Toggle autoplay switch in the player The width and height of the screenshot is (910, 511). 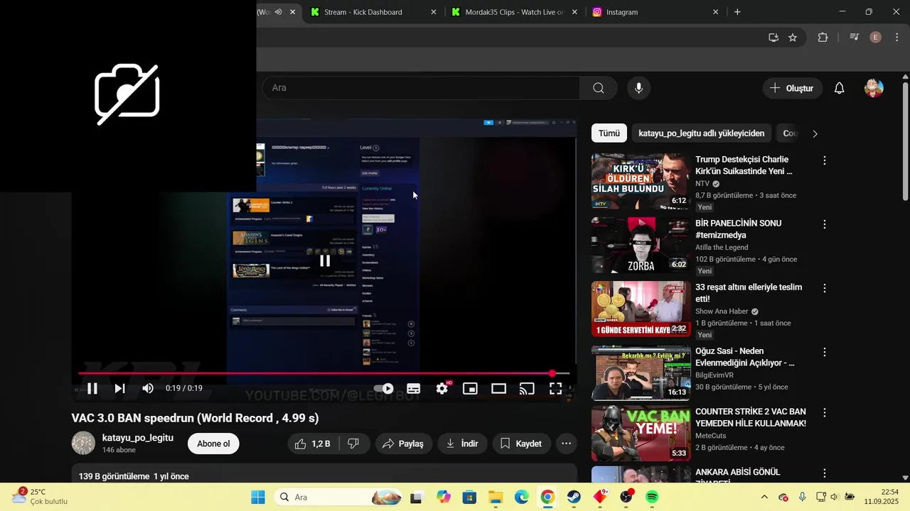point(384,388)
